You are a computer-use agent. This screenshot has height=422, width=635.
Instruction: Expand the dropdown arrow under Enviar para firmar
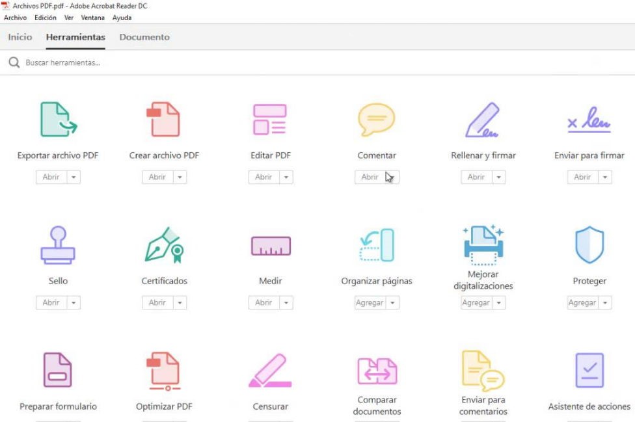coord(605,178)
